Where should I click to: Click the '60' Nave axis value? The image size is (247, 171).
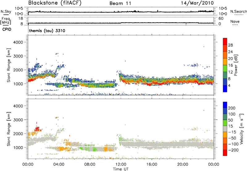pyautogui.click(x=221, y=19)
